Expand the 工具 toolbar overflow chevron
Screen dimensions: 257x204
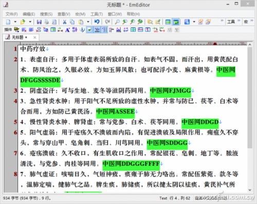(238, 21)
